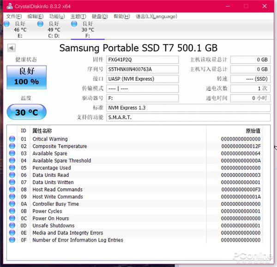Image resolution: width=277 pixels, height=267 pixels.
Task: Click the firmware field FXG41P2Q
Action: click(x=142, y=60)
